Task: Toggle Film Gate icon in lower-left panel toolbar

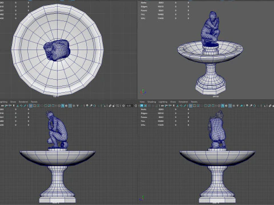Action: click(x=34, y=106)
